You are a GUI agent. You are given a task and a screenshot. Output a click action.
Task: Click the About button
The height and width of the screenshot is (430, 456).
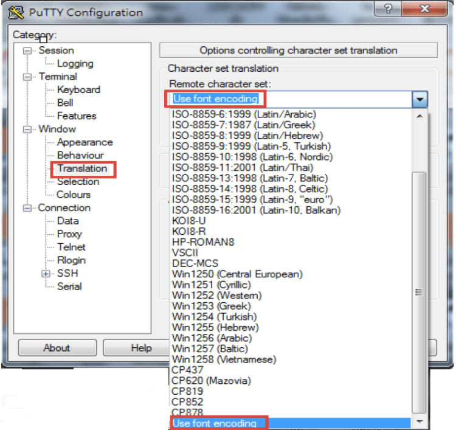pos(57,348)
